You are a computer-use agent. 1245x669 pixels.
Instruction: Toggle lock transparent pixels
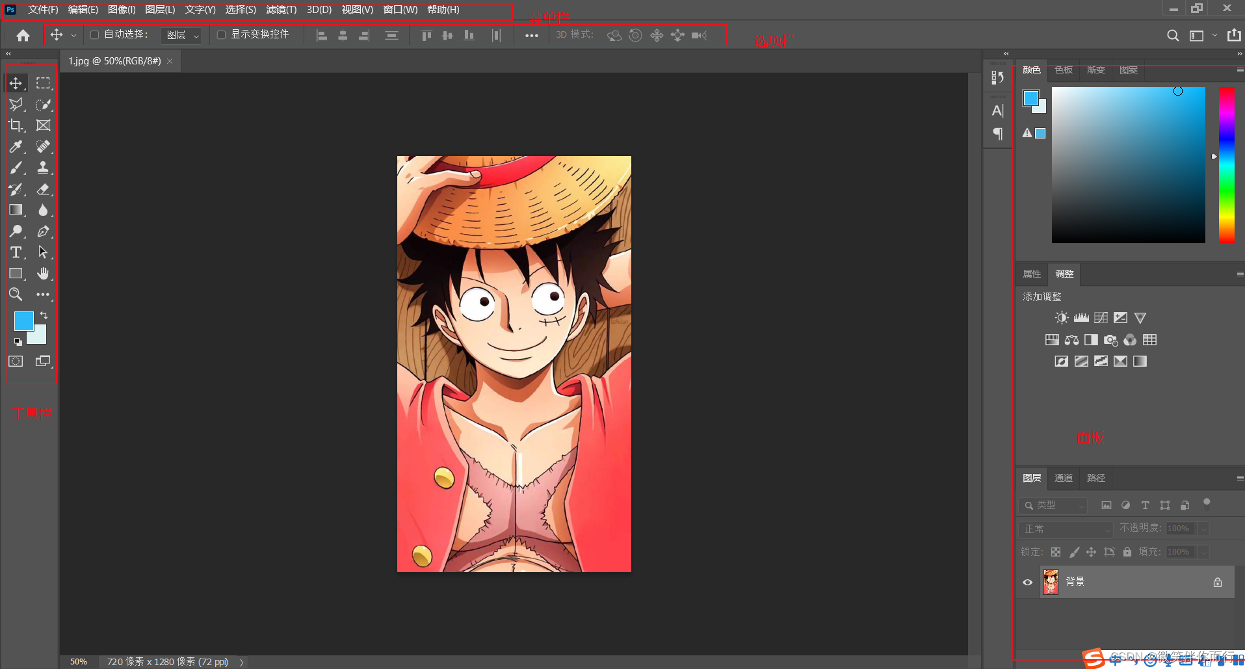(1056, 552)
